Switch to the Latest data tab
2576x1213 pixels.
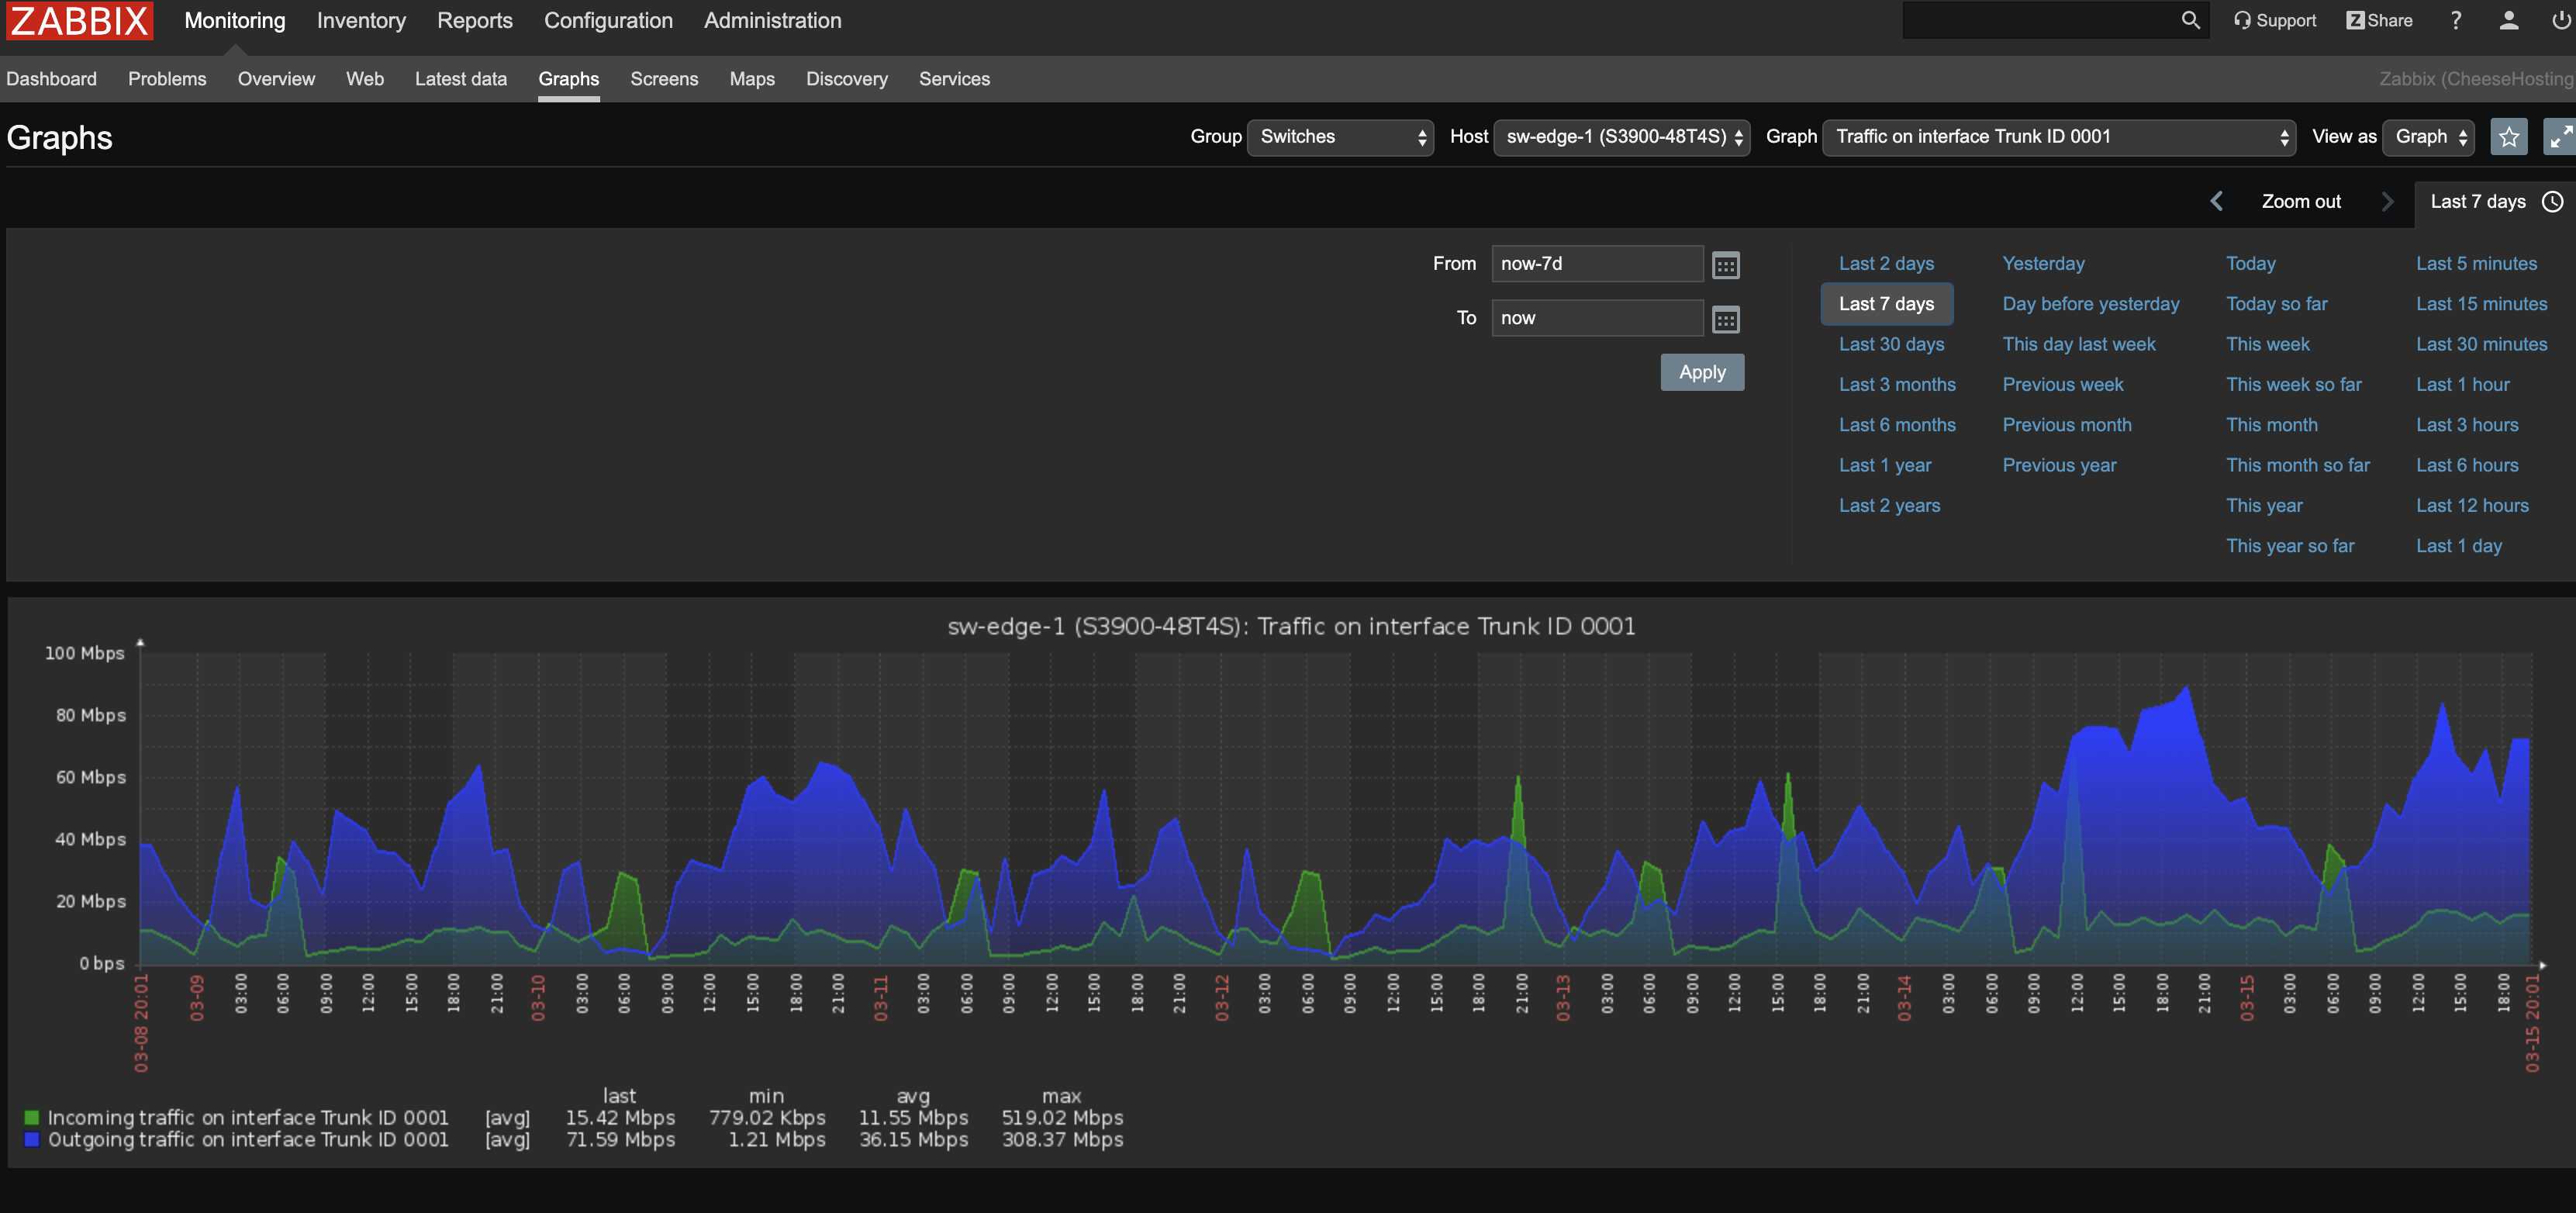point(460,79)
